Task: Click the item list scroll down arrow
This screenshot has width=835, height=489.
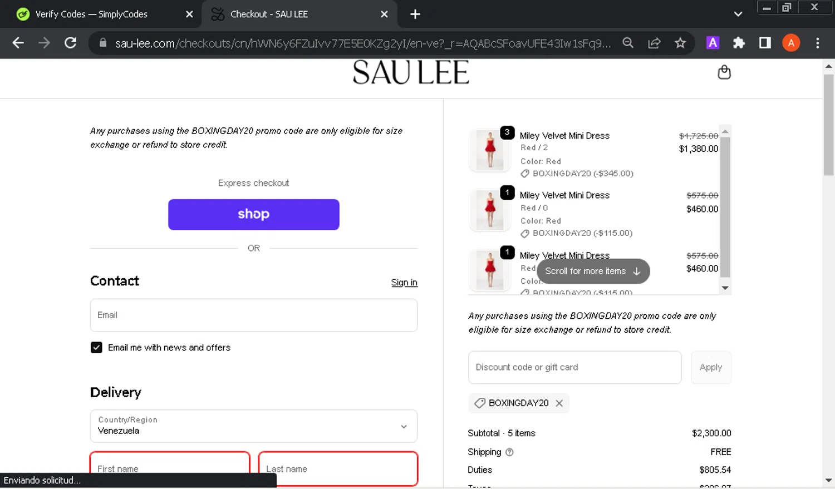Action: 725,288
